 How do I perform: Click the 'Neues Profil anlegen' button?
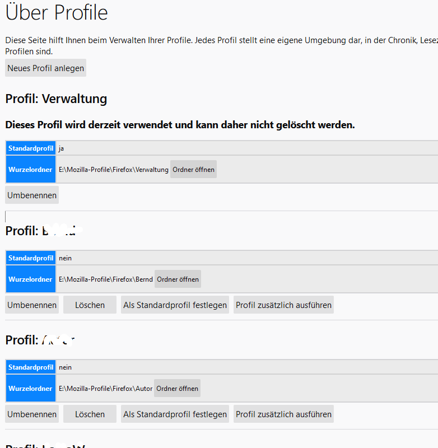tap(46, 68)
